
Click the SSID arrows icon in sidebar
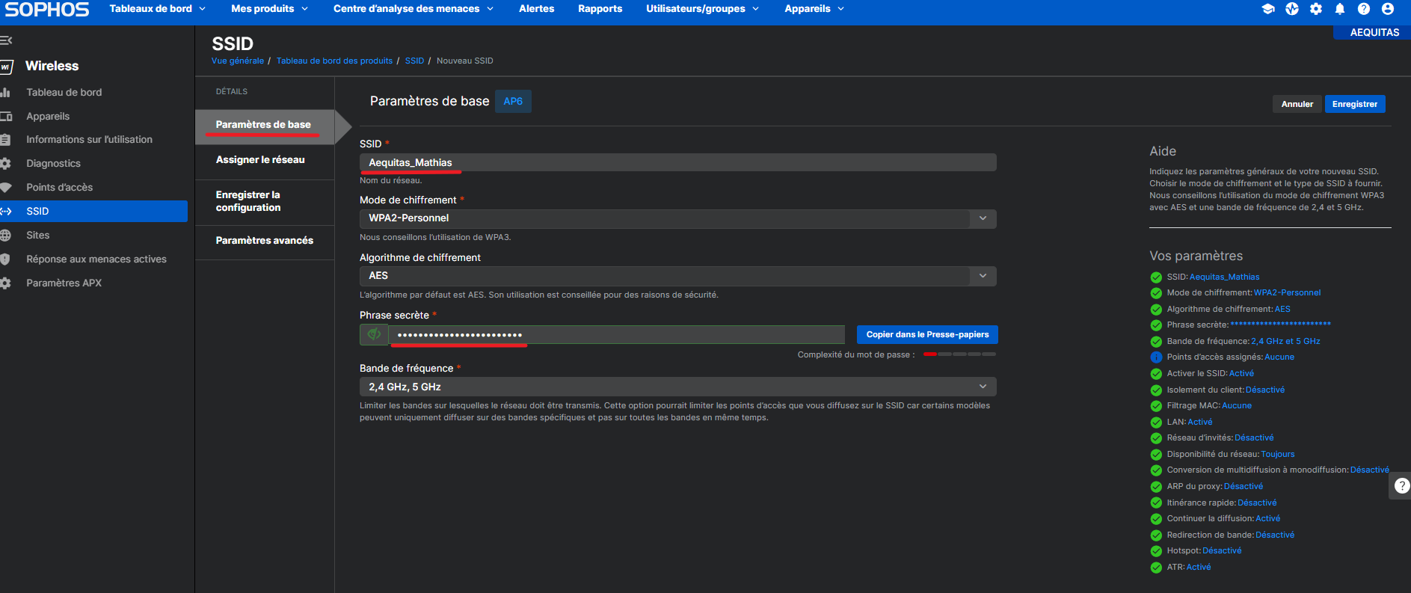point(6,212)
